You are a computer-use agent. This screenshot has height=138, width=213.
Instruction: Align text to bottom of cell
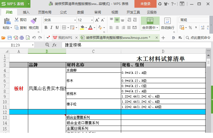(123, 20)
